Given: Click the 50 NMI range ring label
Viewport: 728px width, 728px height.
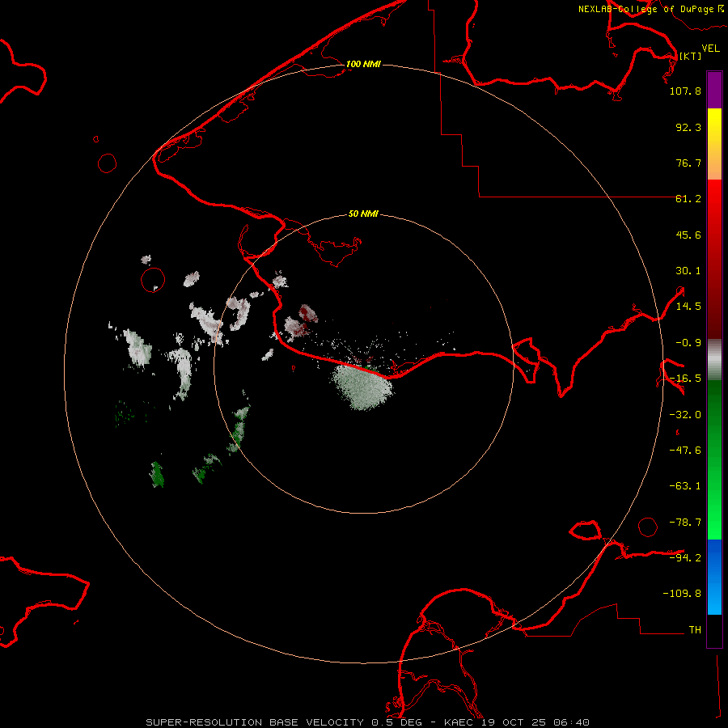Looking at the screenshot, I should coord(363,214).
